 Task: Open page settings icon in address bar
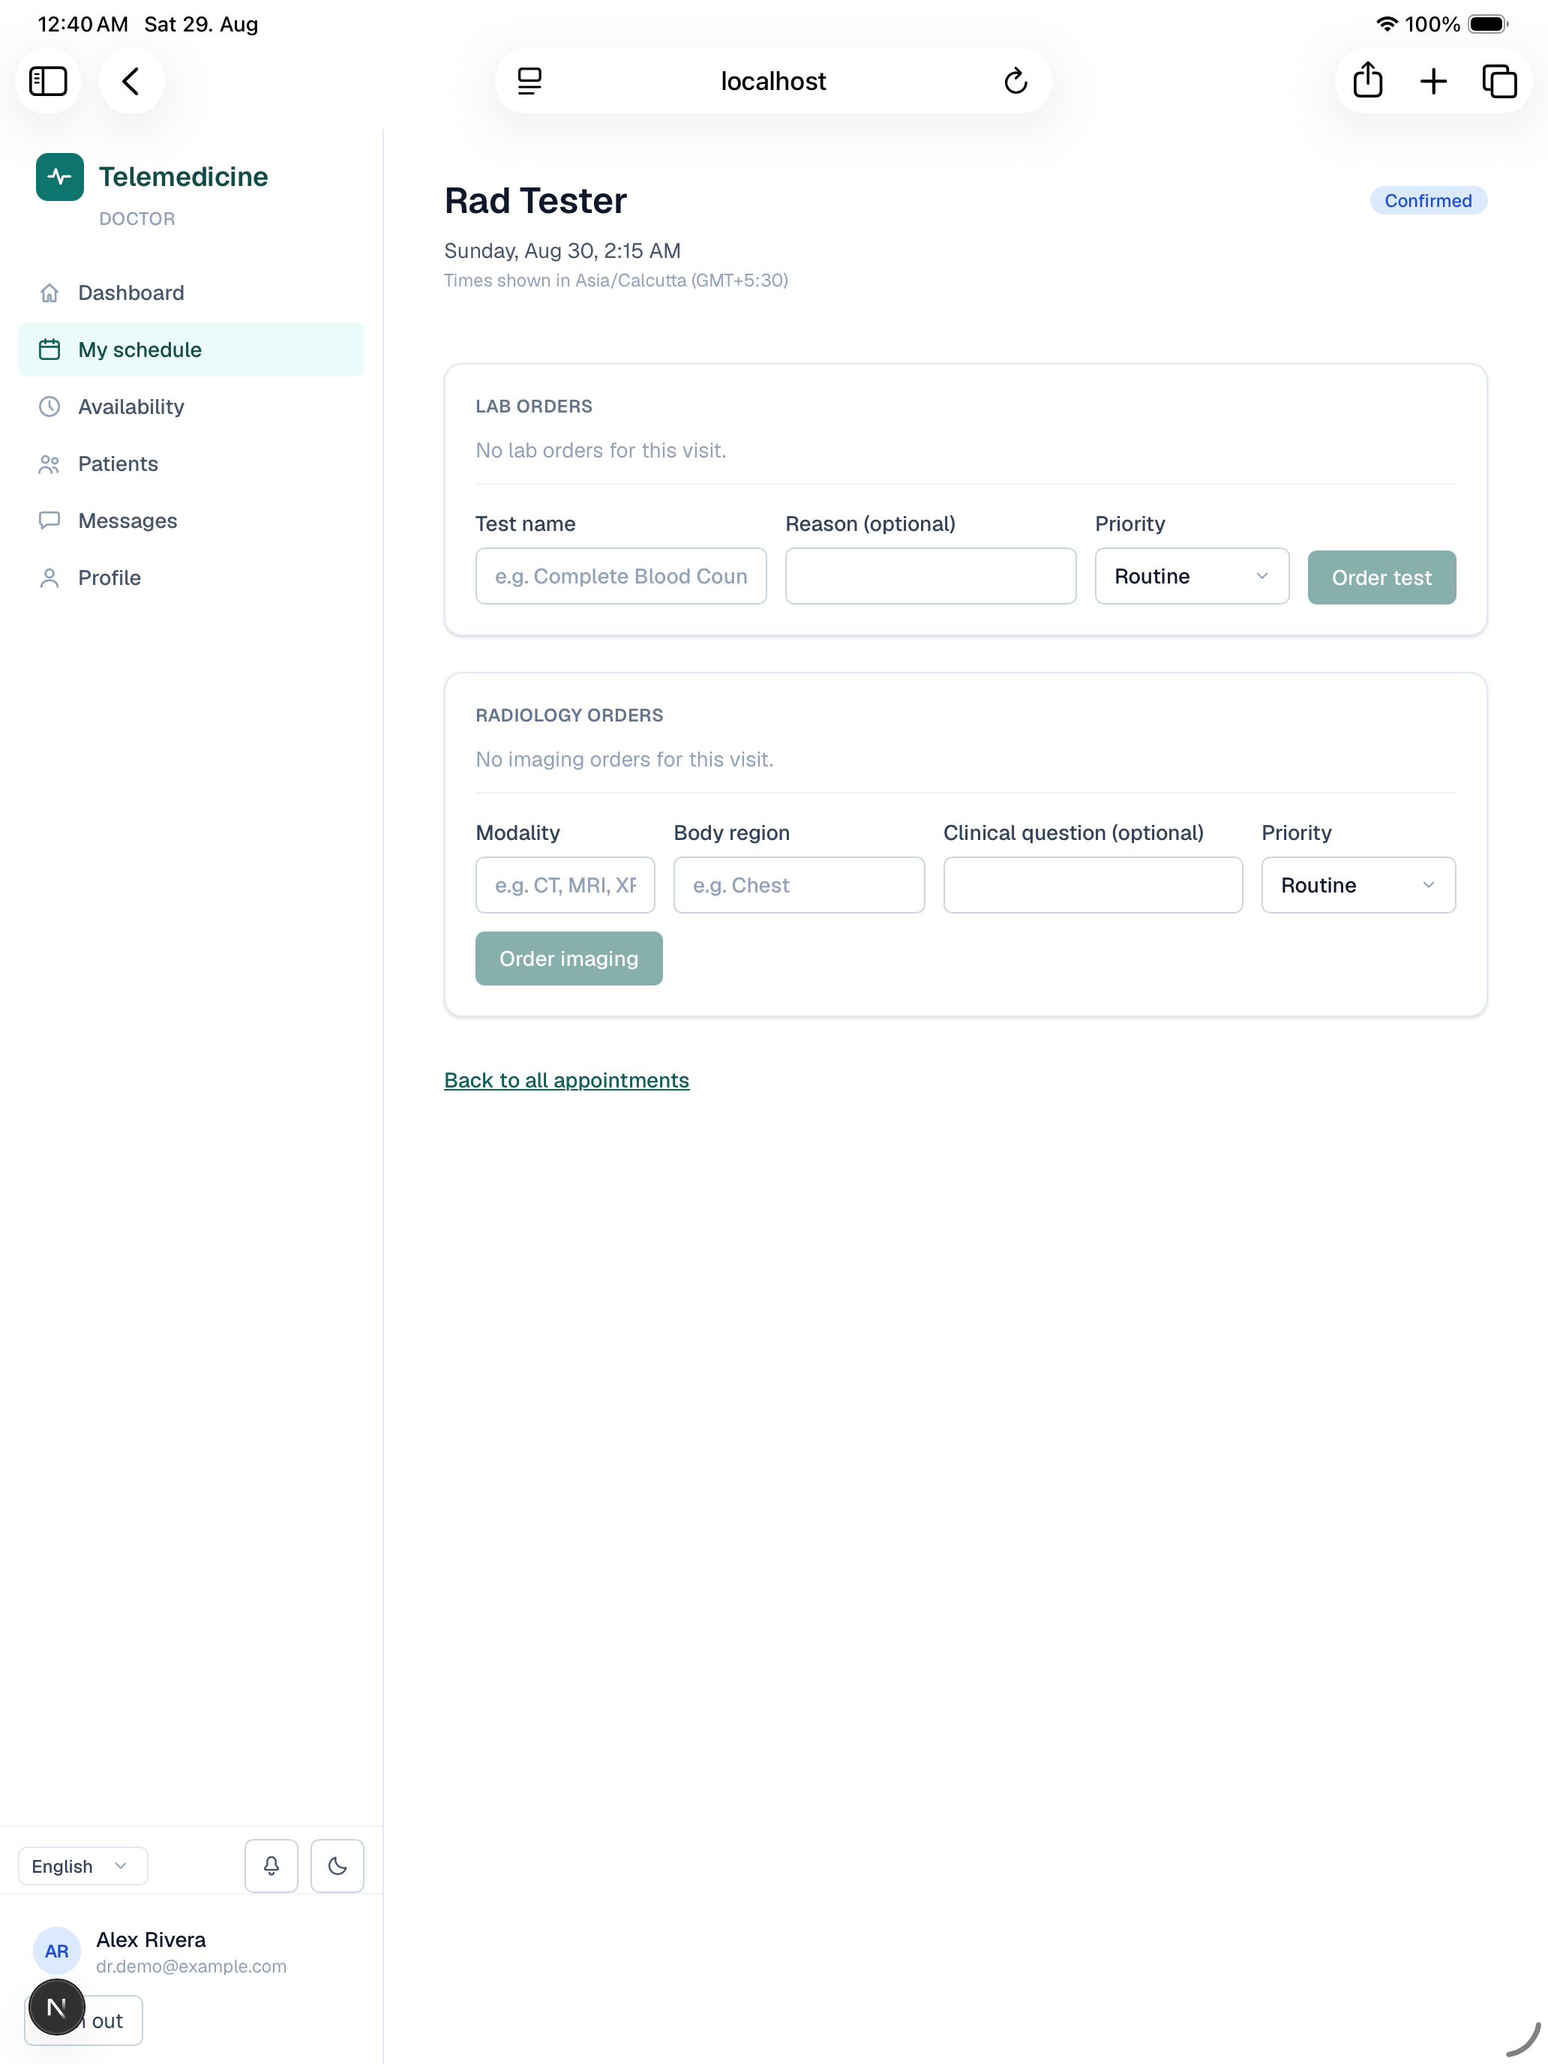pos(529,81)
